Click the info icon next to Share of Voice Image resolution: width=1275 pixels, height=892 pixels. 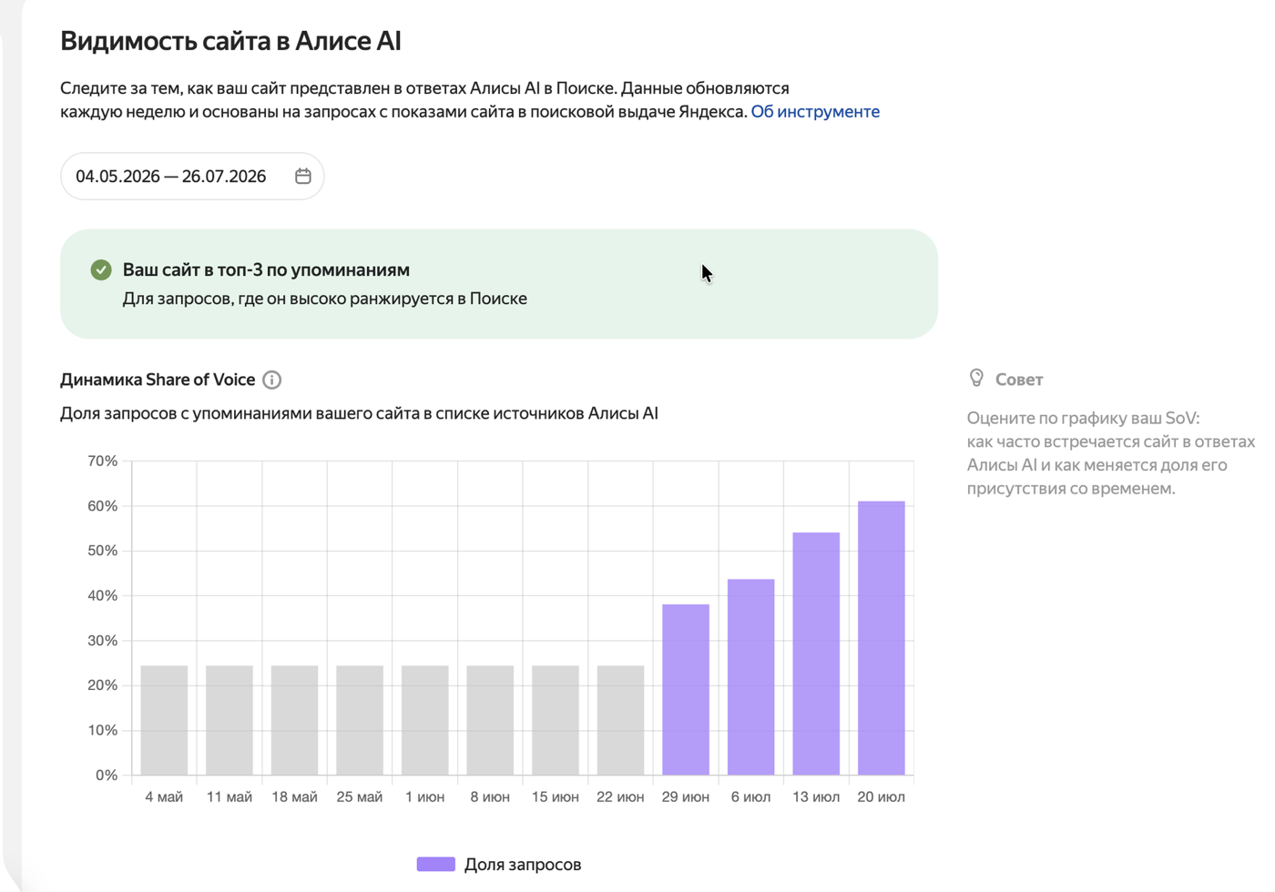[x=271, y=380]
